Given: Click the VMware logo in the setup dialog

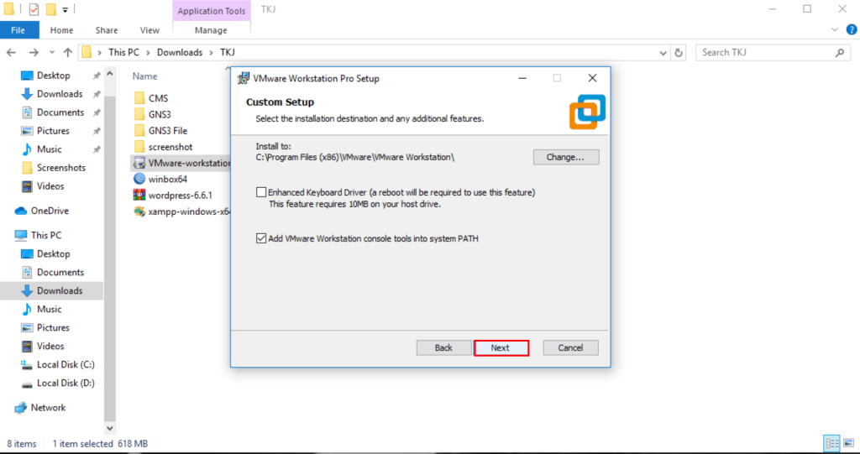Looking at the screenshot, I should 586,112.
